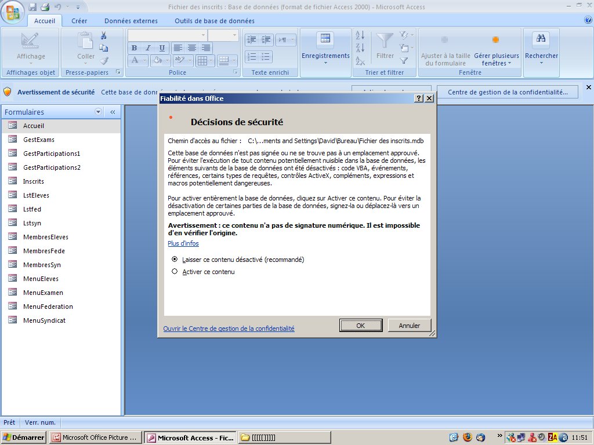Click the Access help question mark icon
Screen dimensions: 594x445
click(588, 20)
